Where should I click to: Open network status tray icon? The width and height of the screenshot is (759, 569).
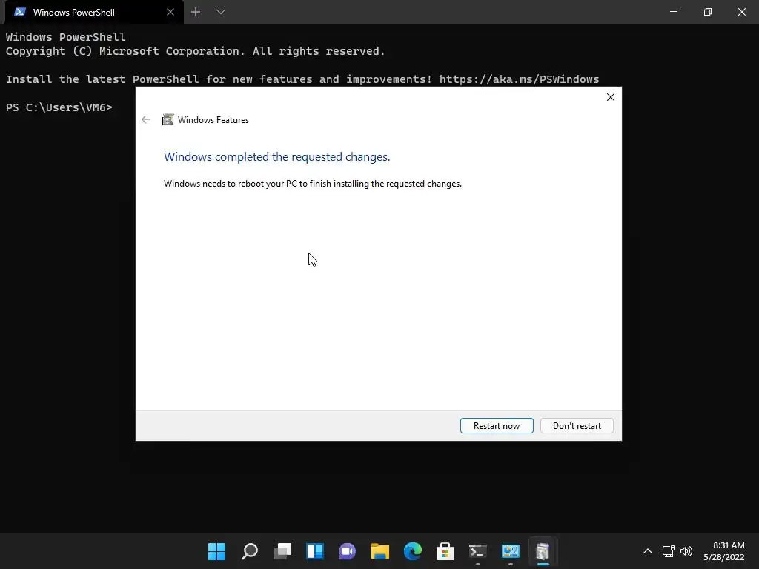click(x=669, y=551)
